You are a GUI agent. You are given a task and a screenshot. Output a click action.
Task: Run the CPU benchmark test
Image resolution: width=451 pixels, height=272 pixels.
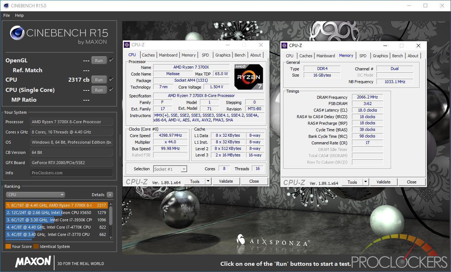99,79
